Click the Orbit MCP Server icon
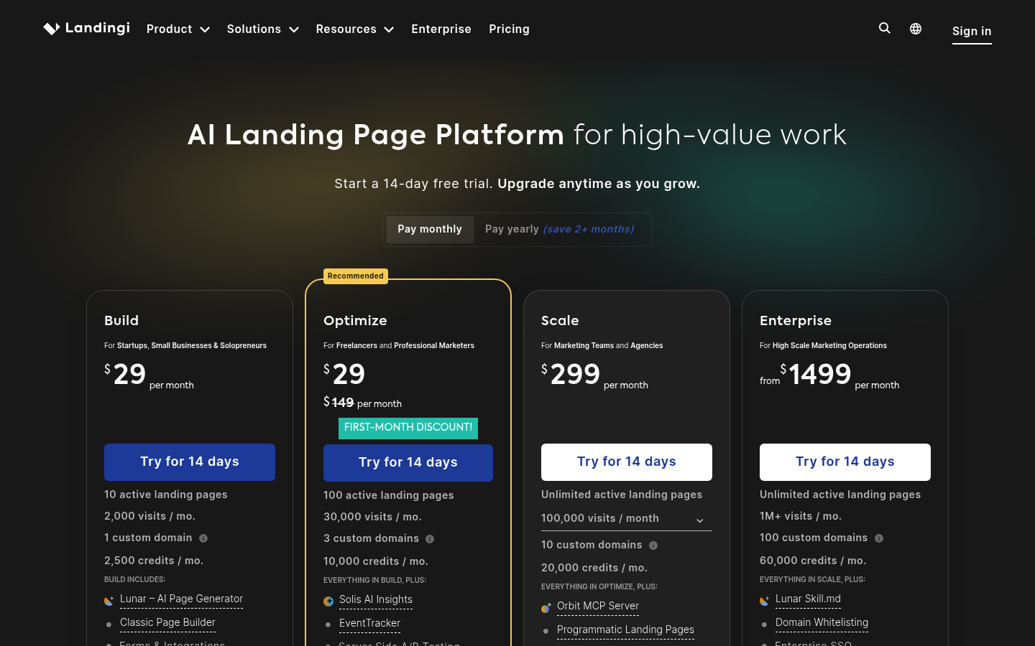The image size is (1035, 646). (x=546, y=608)
